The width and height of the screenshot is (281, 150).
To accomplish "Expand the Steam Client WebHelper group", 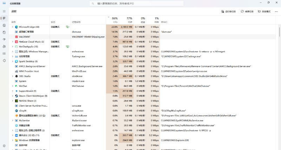I will pos(13,96).
